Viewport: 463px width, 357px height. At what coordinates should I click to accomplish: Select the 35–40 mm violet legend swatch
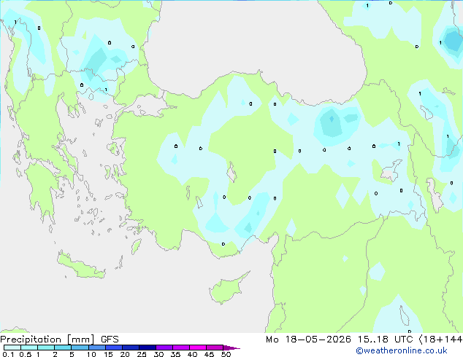coord(181,348)
